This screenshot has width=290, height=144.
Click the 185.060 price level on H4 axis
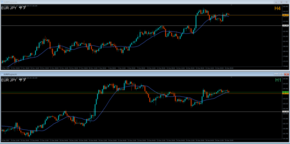285,6
